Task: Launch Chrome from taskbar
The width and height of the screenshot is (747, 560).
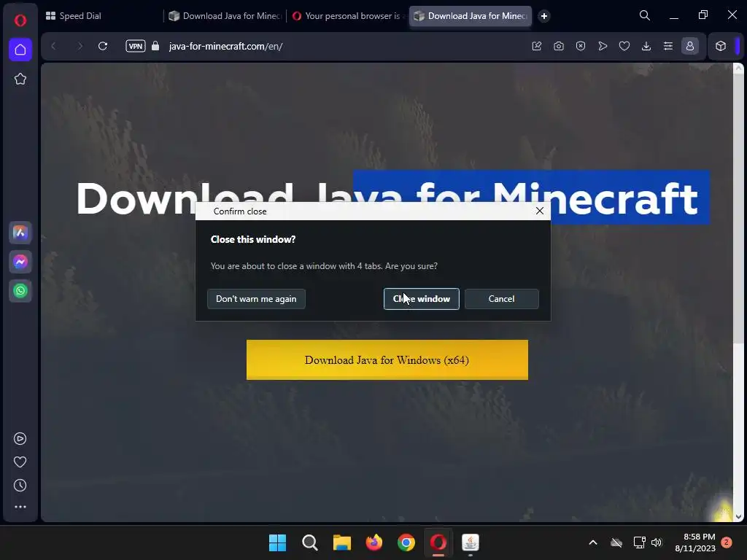Action: pyautogui.click(x=406, y=542)
